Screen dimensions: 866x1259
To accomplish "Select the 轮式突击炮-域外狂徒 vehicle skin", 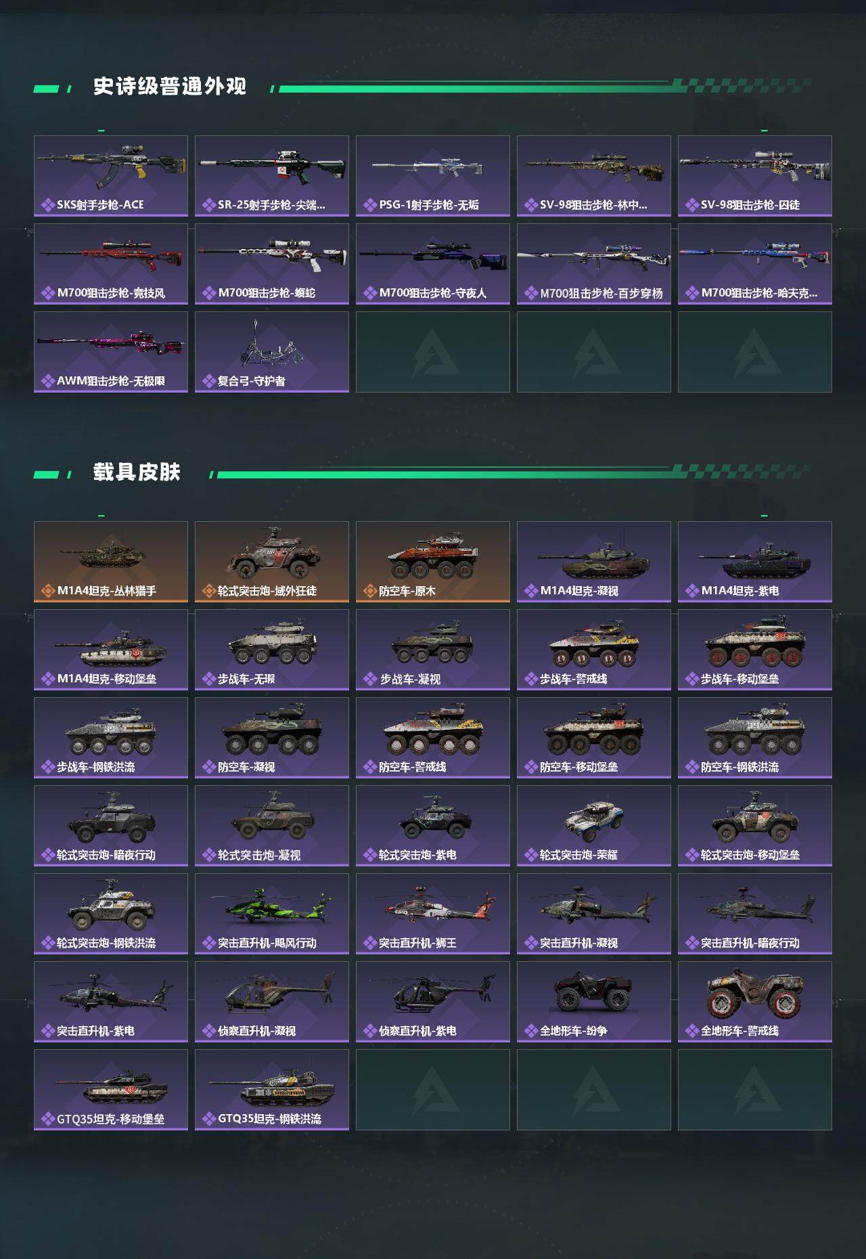I will point(272,562).
